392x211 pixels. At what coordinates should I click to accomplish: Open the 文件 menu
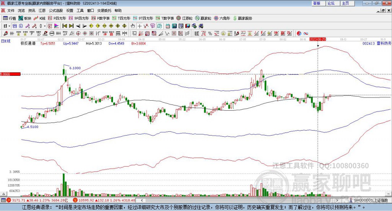click(11, 10)
